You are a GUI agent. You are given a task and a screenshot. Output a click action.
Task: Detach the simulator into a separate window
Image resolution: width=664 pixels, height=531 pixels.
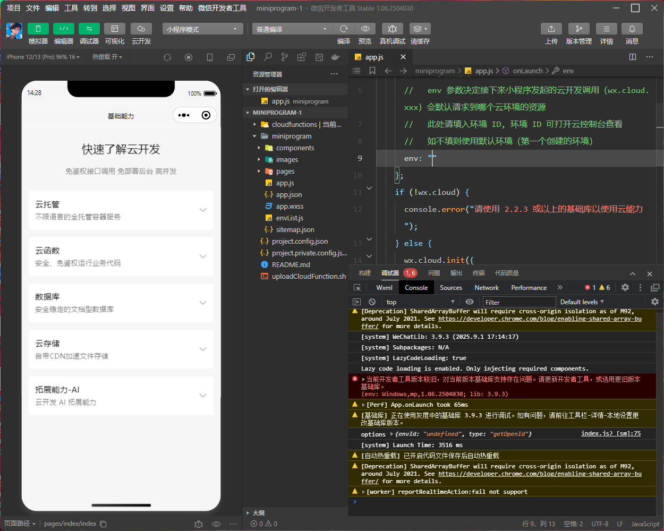pyautogui.click(x=231, y=57)
